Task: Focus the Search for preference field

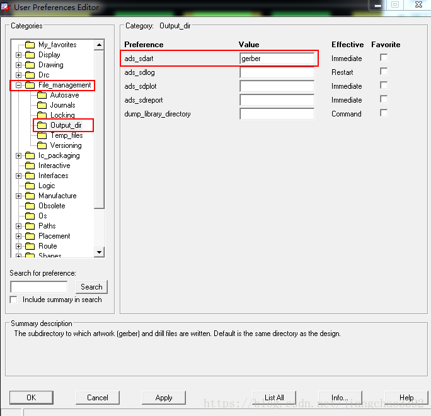Action: [39, 287]
